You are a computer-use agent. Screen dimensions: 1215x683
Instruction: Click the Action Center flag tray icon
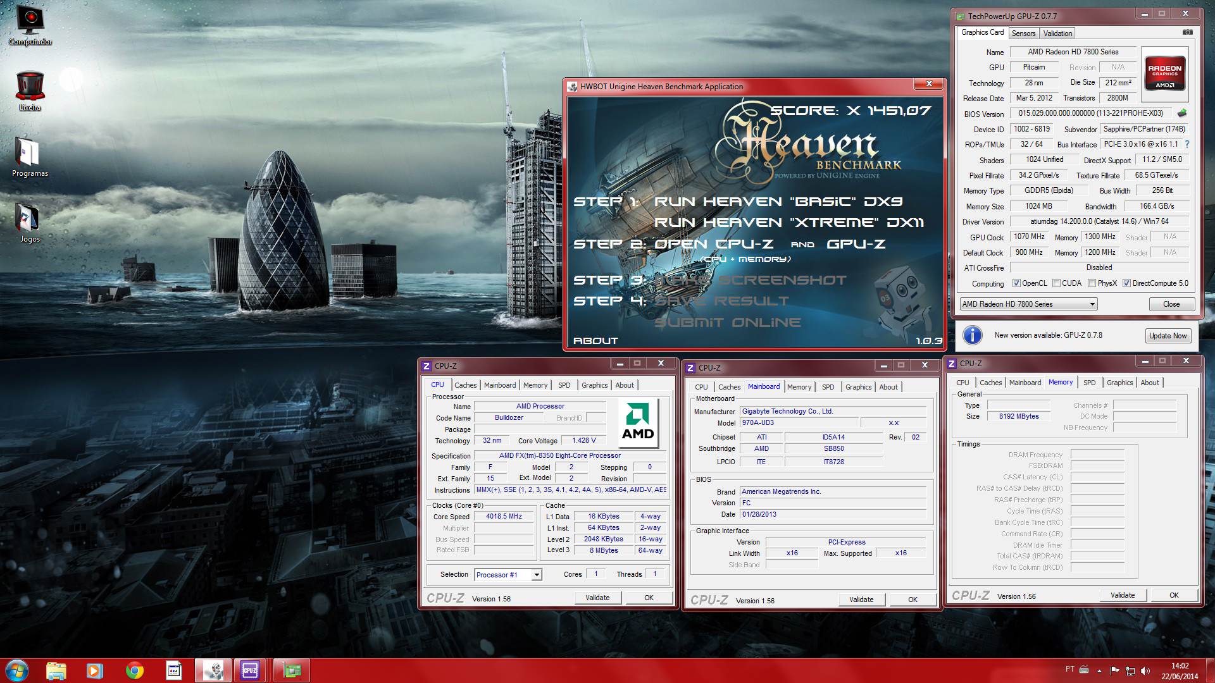click(1114, 670)
